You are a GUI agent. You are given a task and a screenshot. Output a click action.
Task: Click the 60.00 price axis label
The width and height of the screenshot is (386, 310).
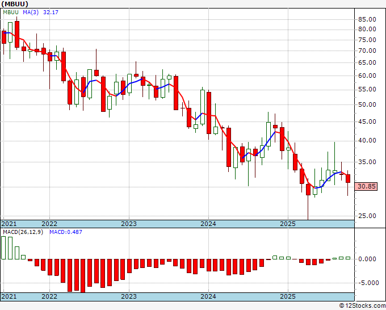click(x=367, y=76)
